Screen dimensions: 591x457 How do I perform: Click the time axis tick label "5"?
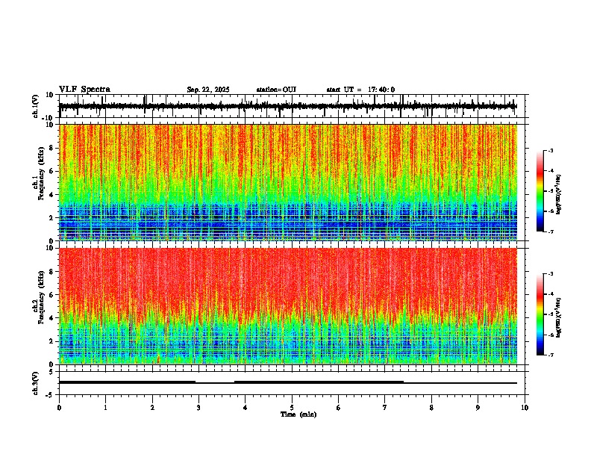click(x=292, y=408)
